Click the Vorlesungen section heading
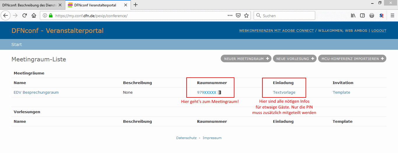The width and height of the screenshot is (398, 153). (x=27, y=112)
